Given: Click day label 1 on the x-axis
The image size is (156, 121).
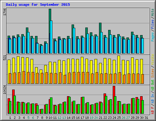Looking at the screenshot, I should [x=10, y=118].
